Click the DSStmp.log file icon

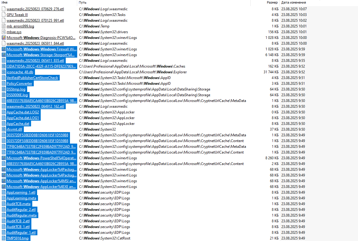(x=3, y=89)
